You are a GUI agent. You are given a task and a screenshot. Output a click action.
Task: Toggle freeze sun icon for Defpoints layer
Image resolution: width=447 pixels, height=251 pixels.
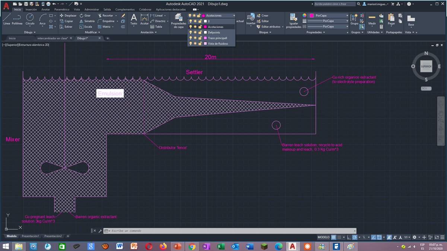pyautogui.click(x=195, y=32)
